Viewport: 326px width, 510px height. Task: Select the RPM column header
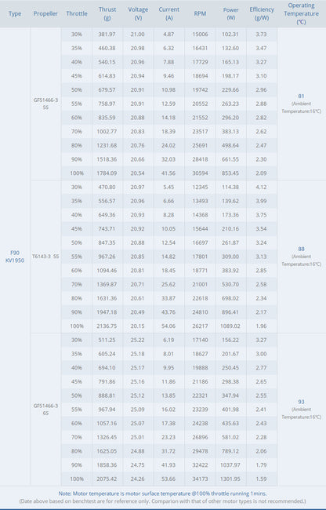200,13
